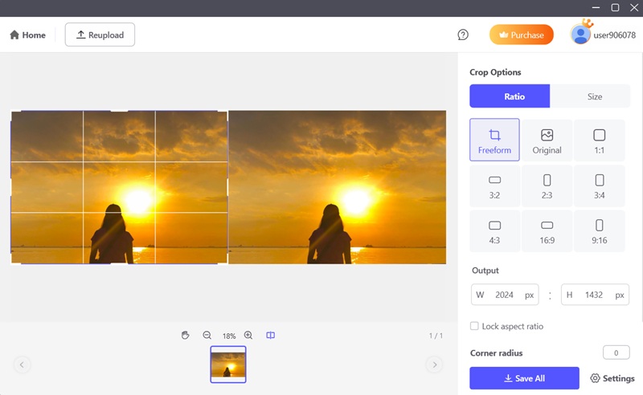643x395 pixels.
Task: Switch to the Ratio tab
Action: [x=510, y=96]
